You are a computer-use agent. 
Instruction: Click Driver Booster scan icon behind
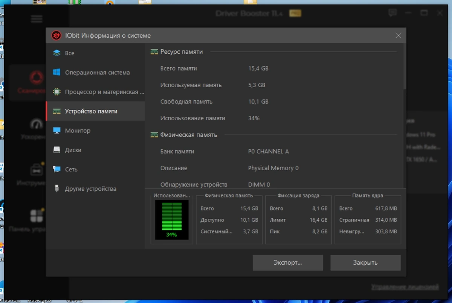pos(37,78)
